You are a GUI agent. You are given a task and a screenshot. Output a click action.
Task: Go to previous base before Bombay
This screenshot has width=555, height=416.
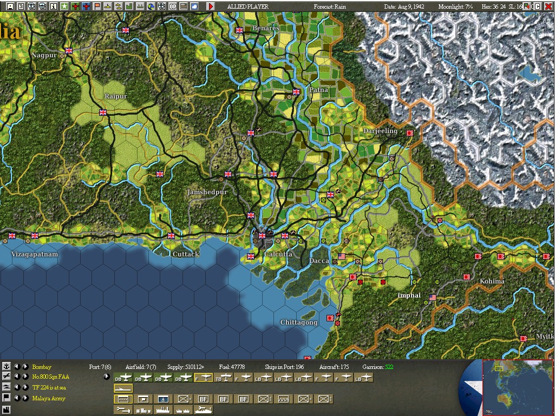(17, 366)
